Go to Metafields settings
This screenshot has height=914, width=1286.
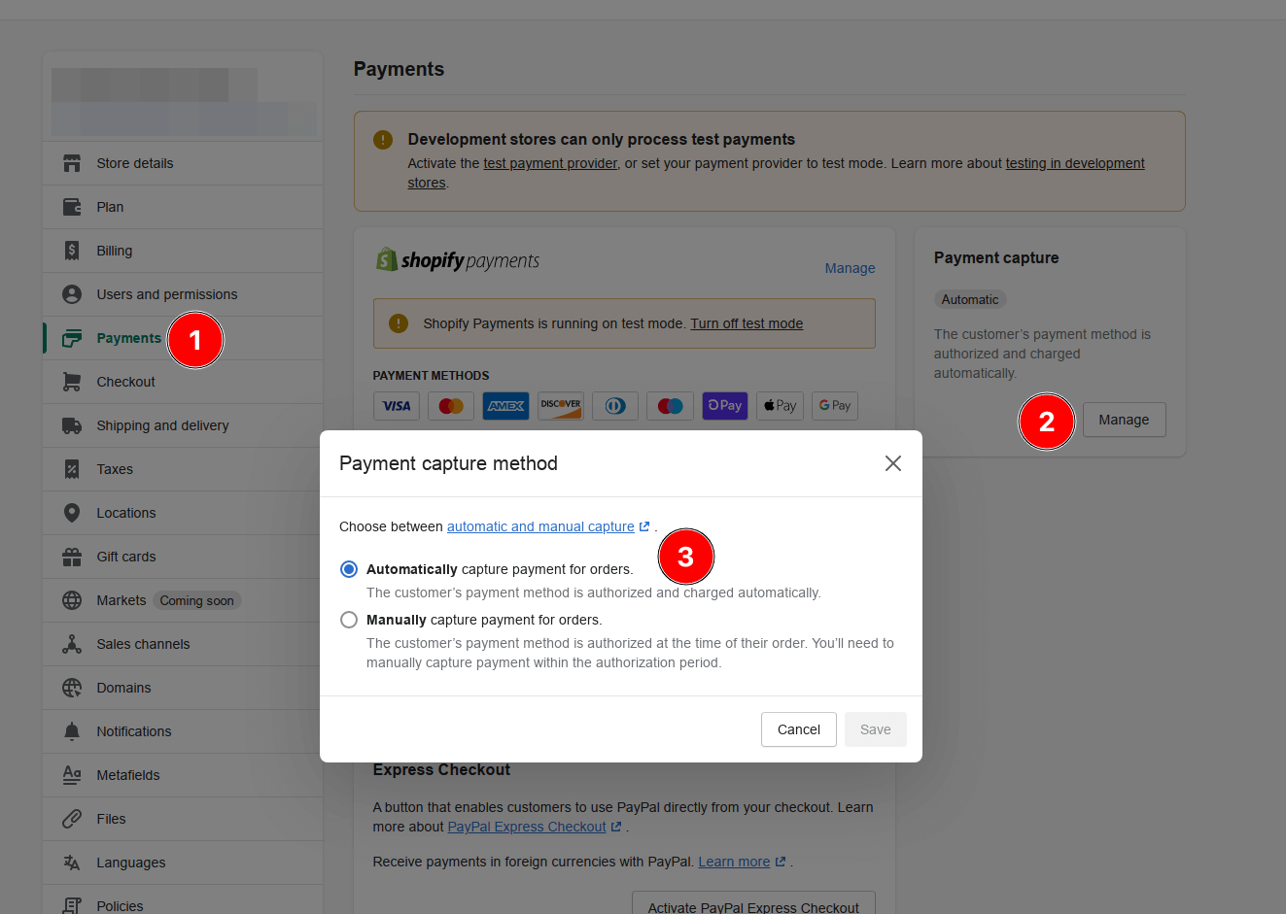click(x=183, y=775)
